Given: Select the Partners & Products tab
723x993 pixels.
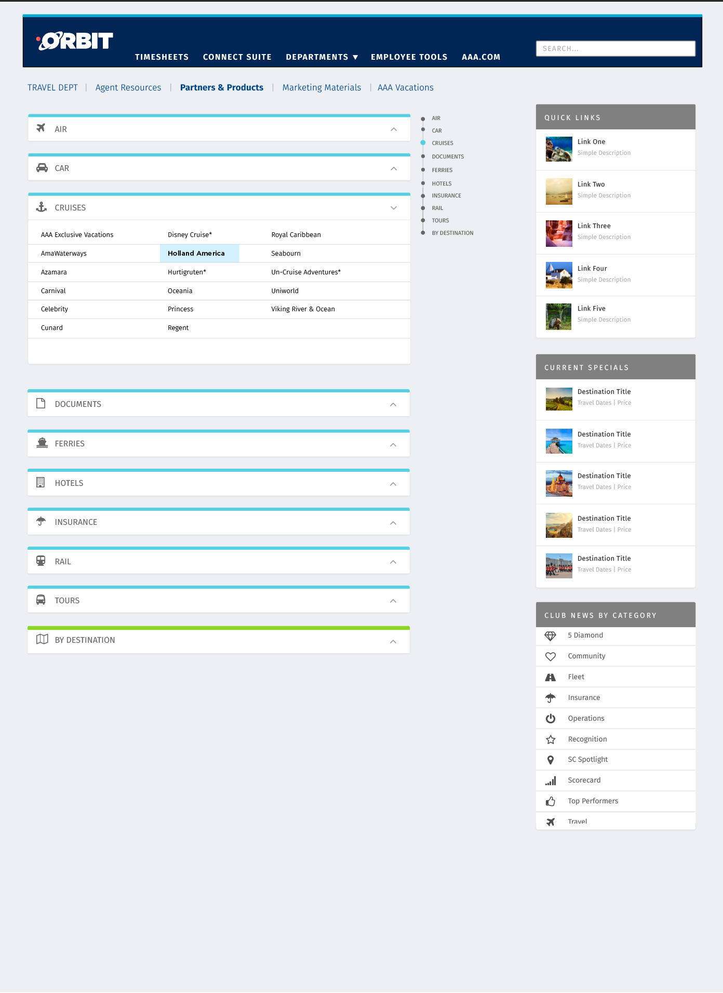Looking at the screenshot, I should tap(222, 87).
